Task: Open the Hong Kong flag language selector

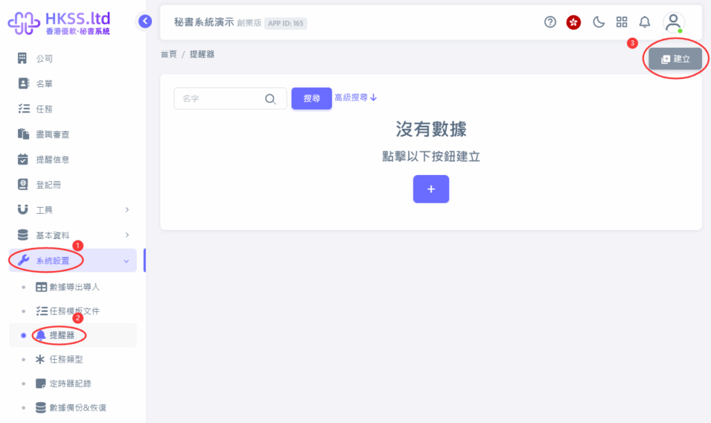Action: click(x=574, y=22)
